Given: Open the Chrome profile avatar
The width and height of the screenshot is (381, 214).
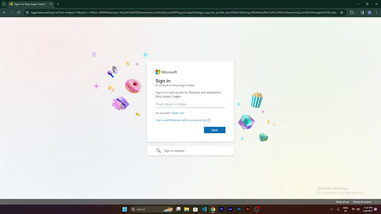Looking at the screenshot, I should (x=369, y=12).
